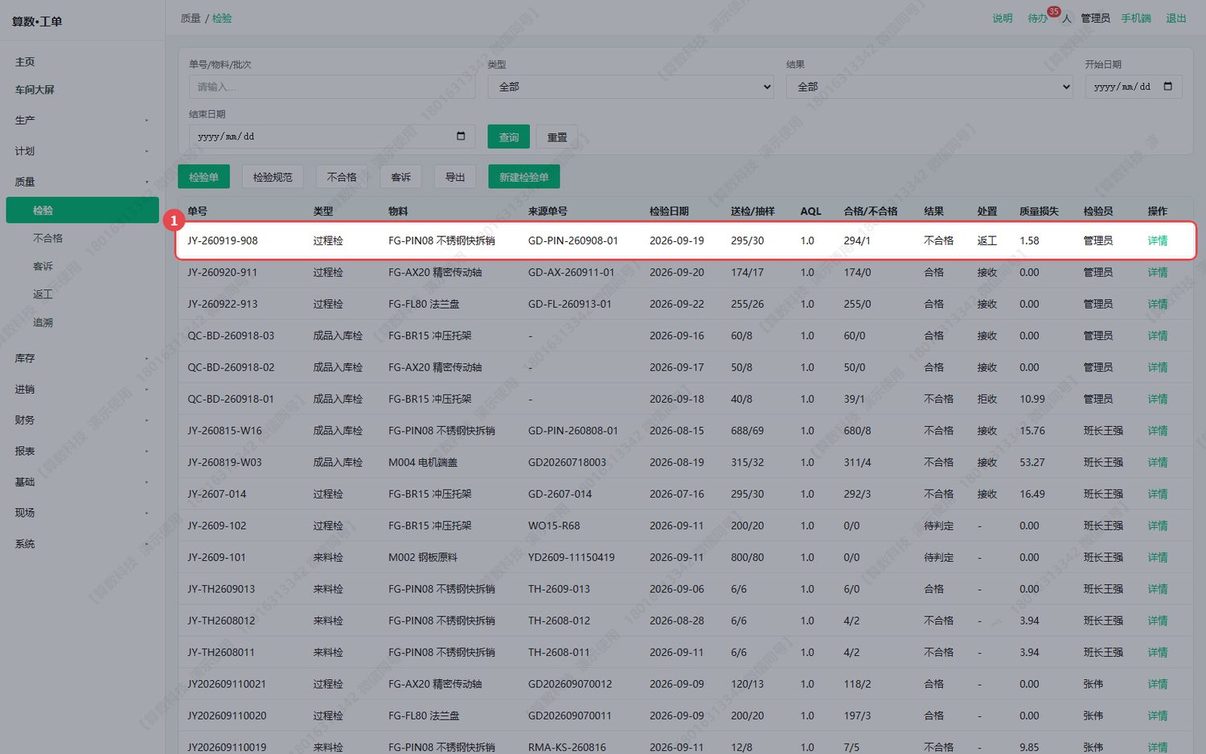Open 详情 for QC-BD-260918-01
1206x754 pixels.
[1158, 399]
